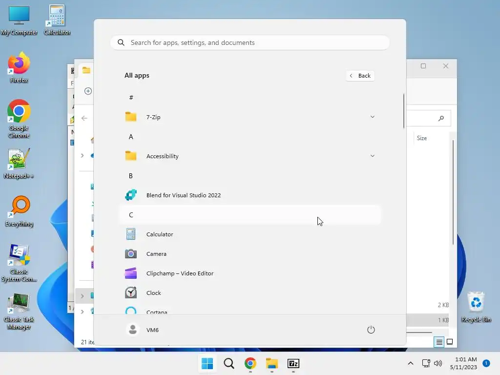Go Back from All apps
This screenshot has width=500, height=375.
[x=360, y=76]
